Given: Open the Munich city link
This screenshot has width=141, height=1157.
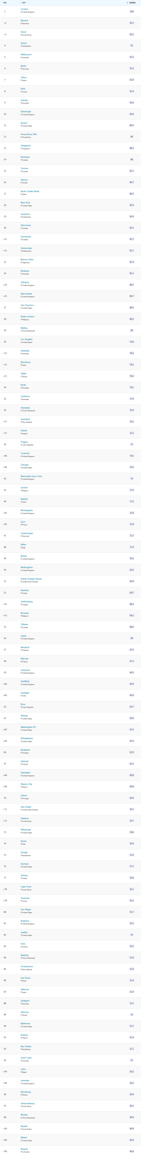Looking at the screenshot, I should point(24,20).
